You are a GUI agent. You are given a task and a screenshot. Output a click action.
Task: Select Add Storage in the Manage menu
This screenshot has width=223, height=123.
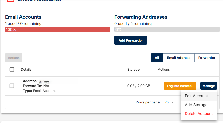coord(196,105)
